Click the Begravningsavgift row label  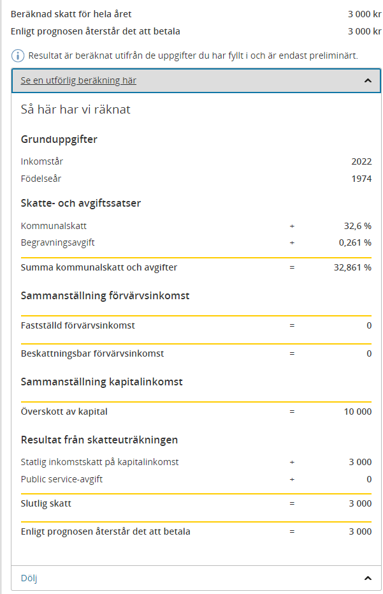(57, 243)
